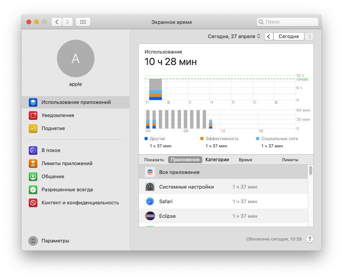Click the 00 hour bar in hourly chart

click(x=148, y=119)
